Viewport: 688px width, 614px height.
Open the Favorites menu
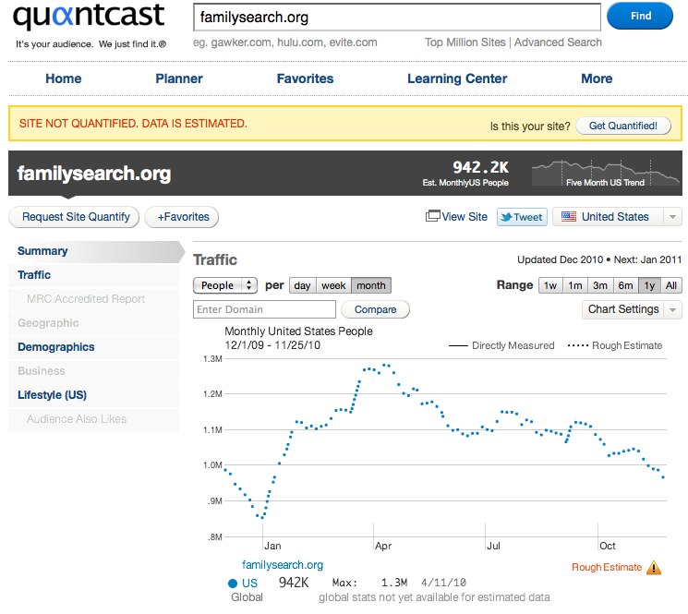[x=305, y=78]
